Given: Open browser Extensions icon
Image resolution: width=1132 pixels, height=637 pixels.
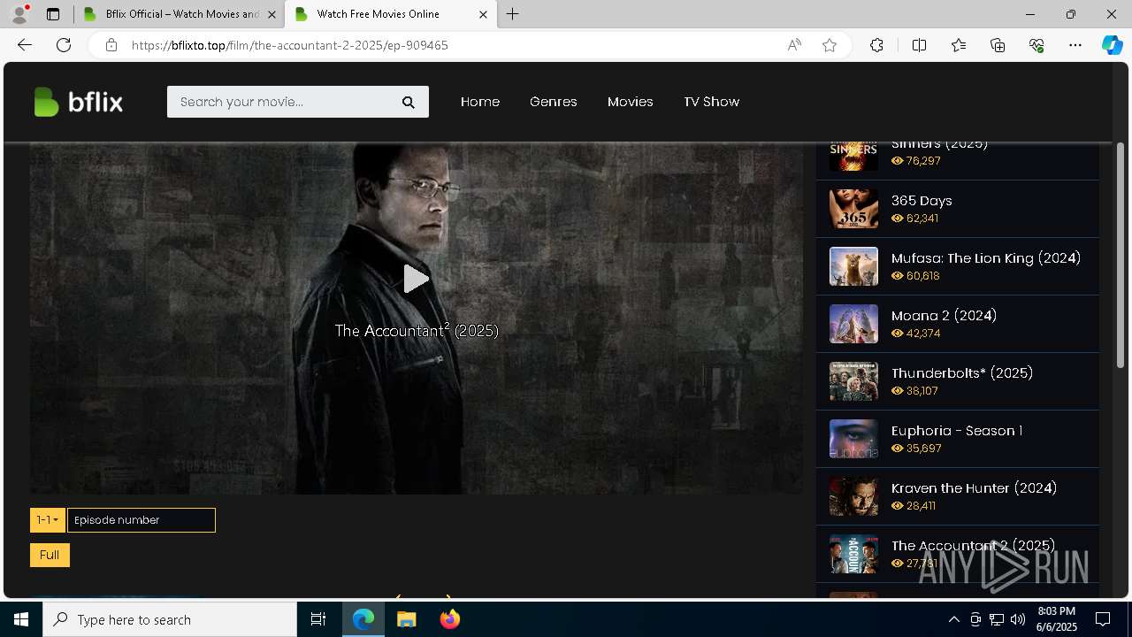Looking at the screenshot, I should 876,45.
